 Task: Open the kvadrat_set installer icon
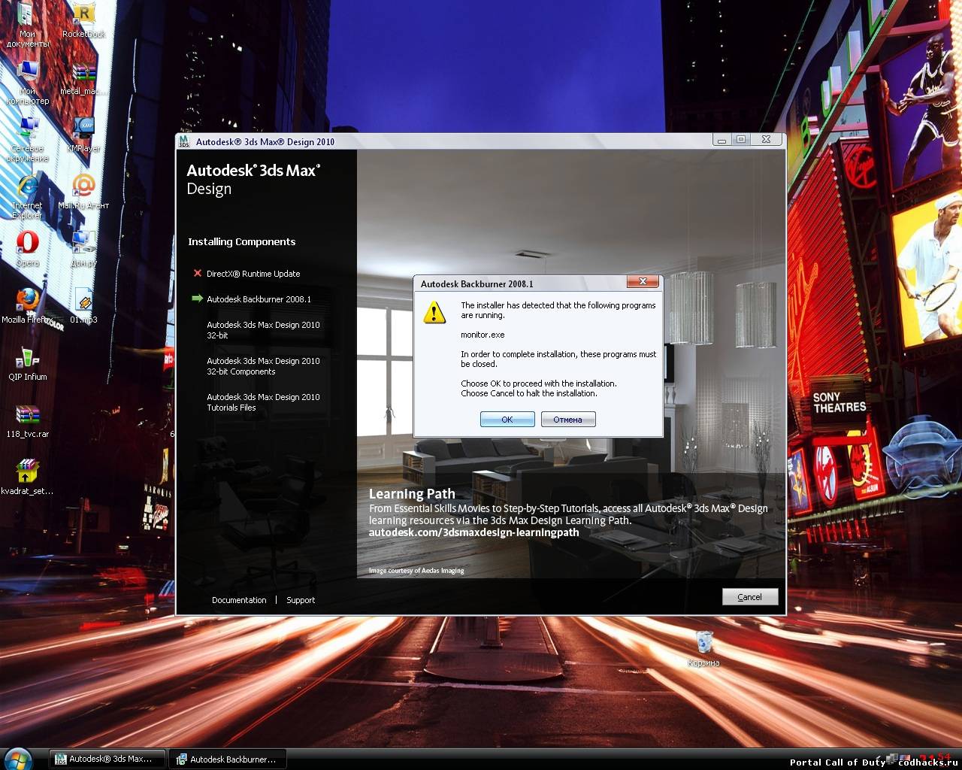(x=27, y=478)
